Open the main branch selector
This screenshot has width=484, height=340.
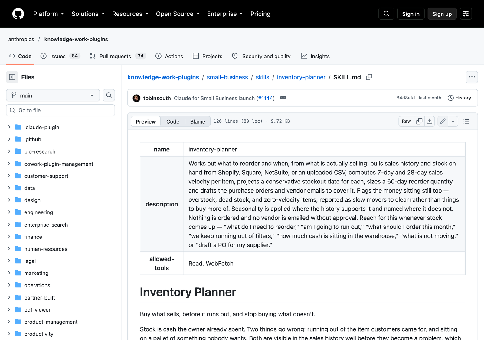(53, 95)
